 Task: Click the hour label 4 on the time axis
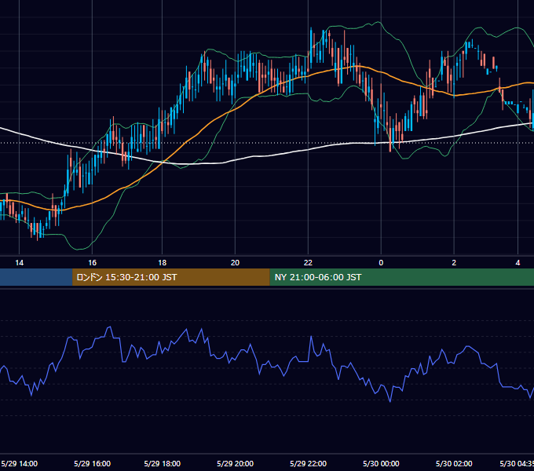(518, 263)
